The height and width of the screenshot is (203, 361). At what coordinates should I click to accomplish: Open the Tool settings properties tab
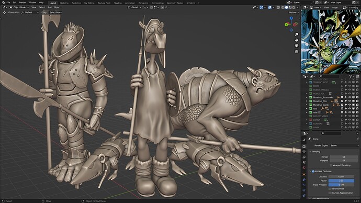point(304,140)
